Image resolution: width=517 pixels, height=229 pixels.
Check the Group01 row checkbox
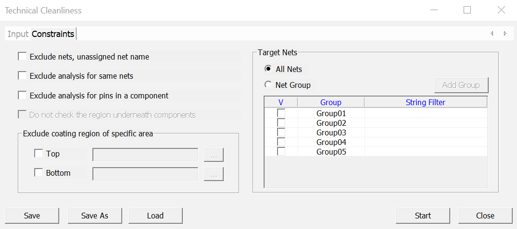pos(281,113)
